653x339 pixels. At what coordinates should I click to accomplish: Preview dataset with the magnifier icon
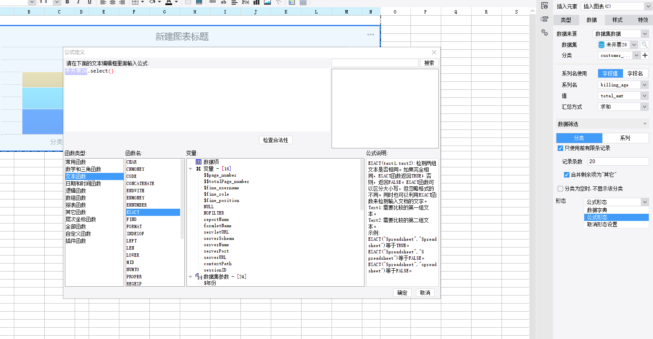pos(645,45)
